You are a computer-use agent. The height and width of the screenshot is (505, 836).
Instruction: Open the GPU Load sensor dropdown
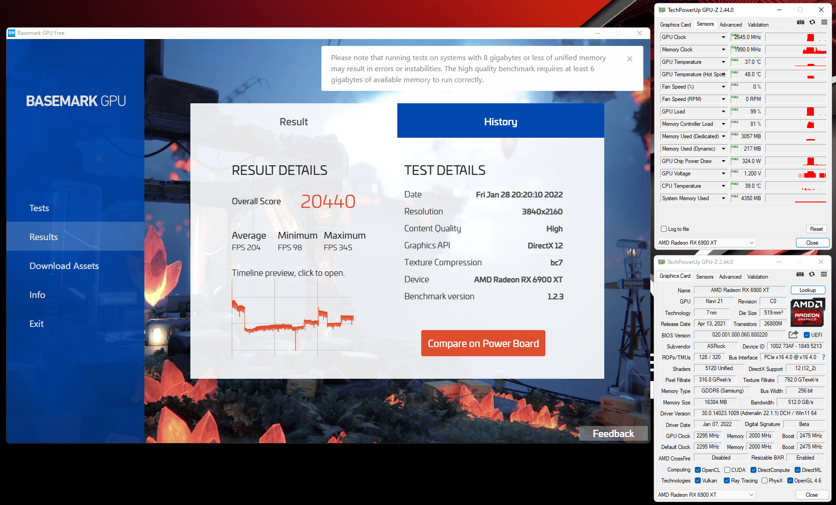pos(723,112)
